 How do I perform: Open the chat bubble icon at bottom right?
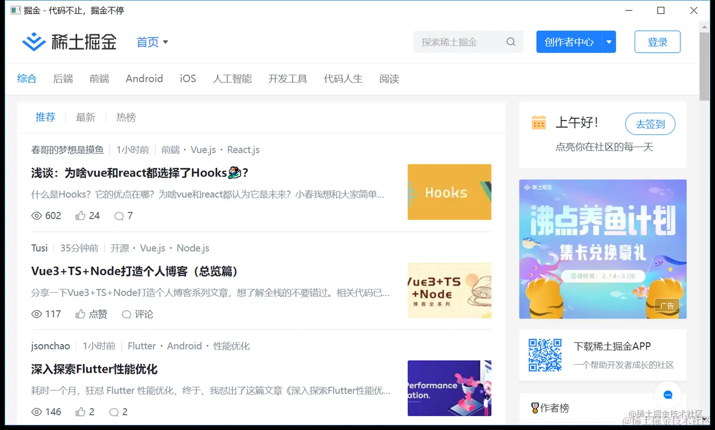(668, 394)
